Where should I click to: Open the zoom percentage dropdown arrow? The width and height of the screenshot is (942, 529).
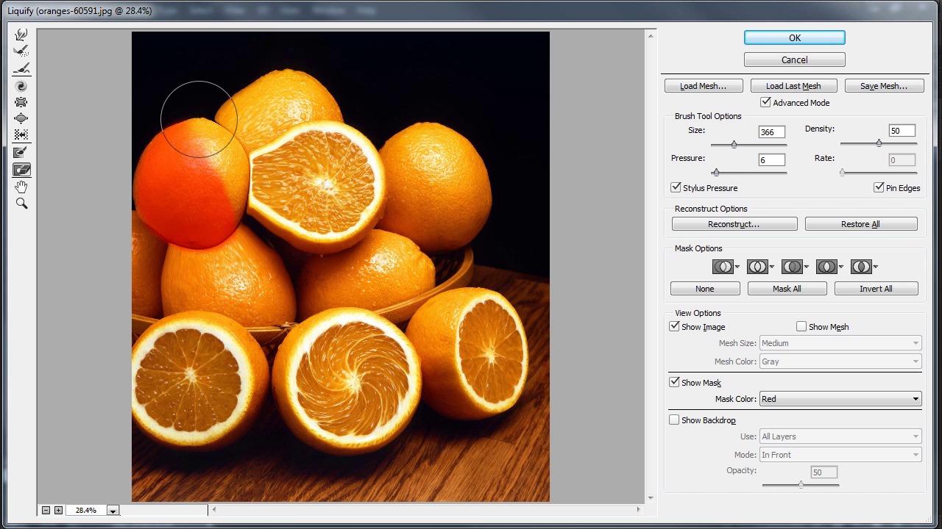[113, 511]
